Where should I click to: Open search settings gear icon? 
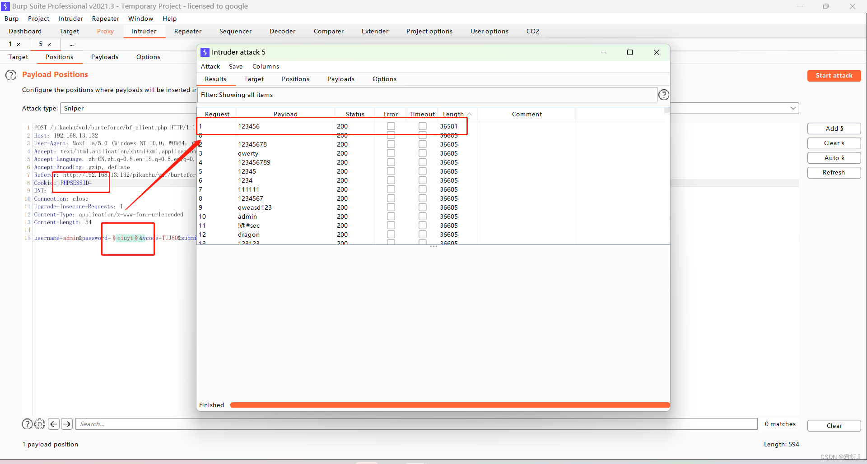(x=40, y=424)
